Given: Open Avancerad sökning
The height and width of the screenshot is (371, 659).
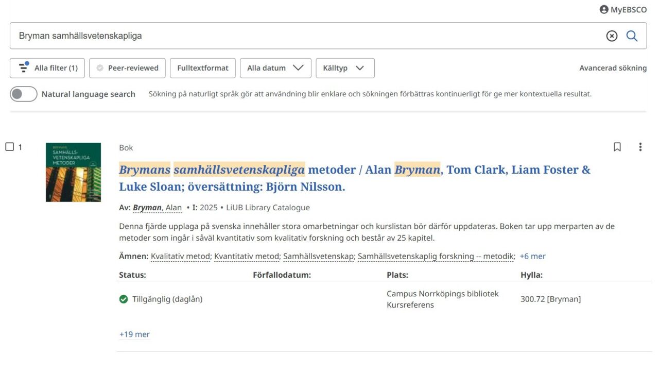Looking at the screenshot, I should click(x=612, y=68).
